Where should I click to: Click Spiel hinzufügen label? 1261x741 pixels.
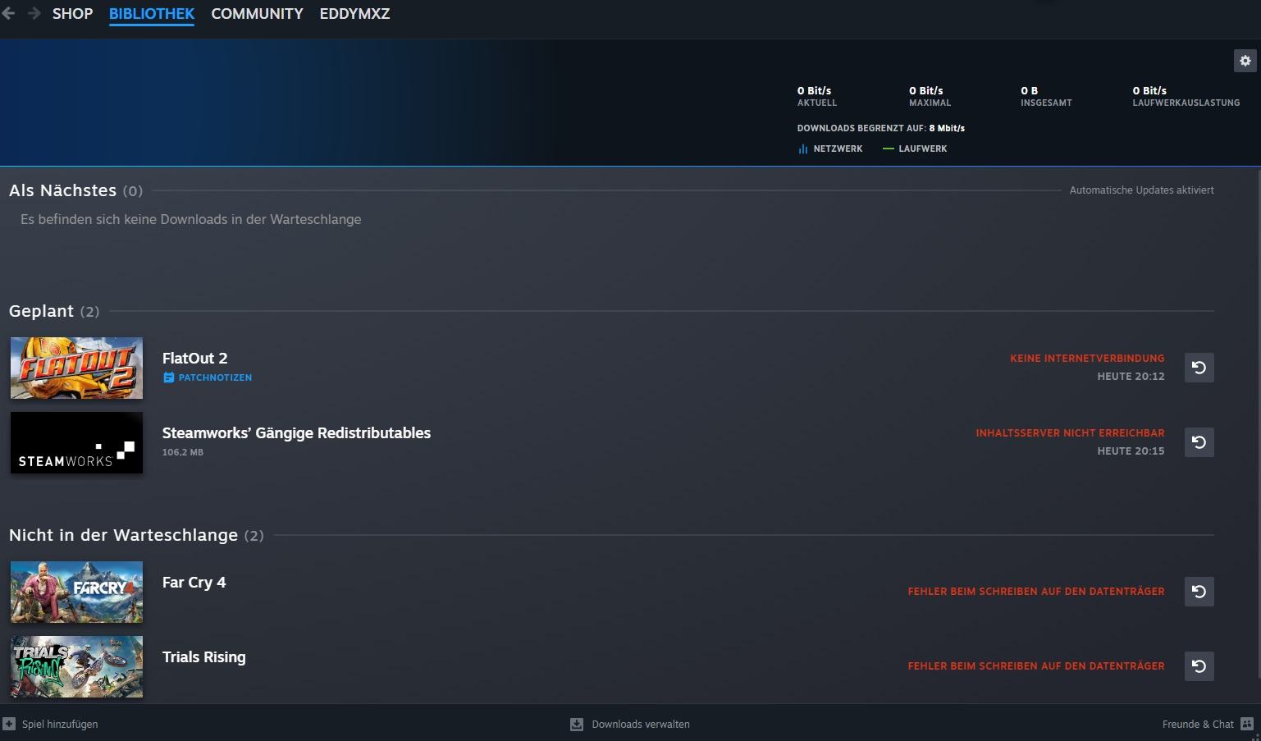60,724
